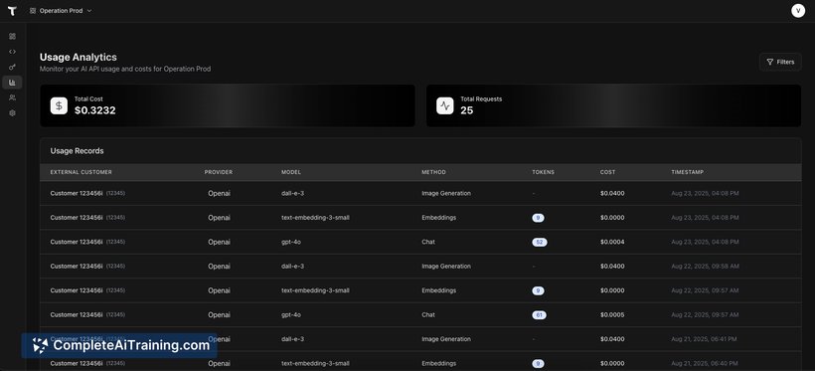Select the usage analytics chart icon in sidebar
Screen dimensions: 815x371
13,83
